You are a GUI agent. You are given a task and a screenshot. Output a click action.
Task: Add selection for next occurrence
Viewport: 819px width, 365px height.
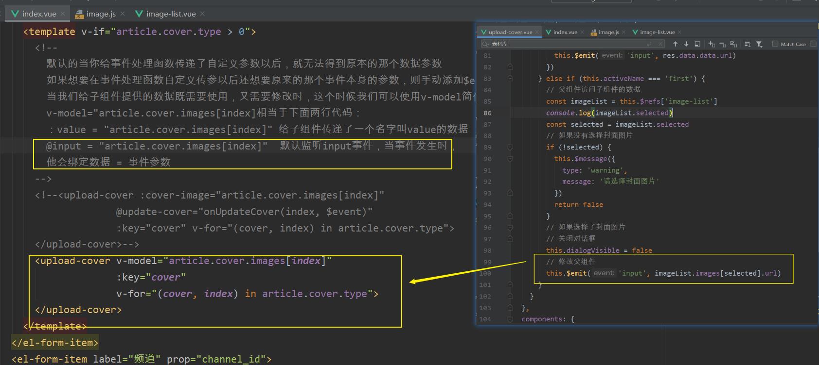(x=712, y=44)
